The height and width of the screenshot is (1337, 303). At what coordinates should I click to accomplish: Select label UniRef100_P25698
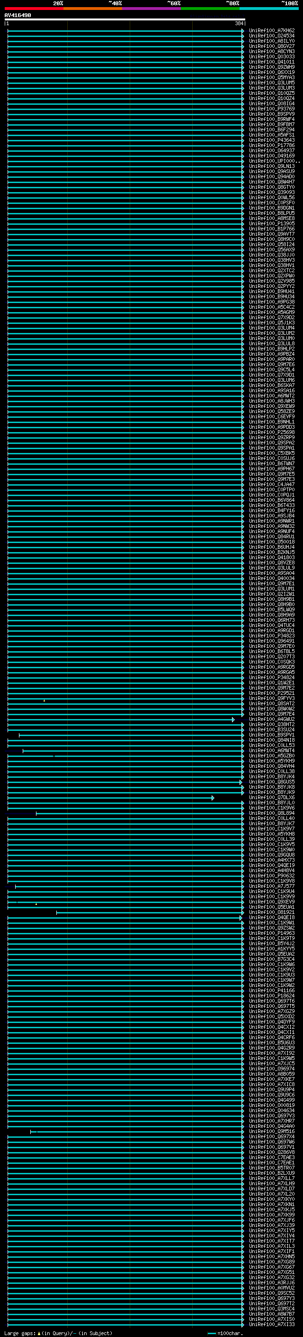pyautogui.click(x=271, y=433)
